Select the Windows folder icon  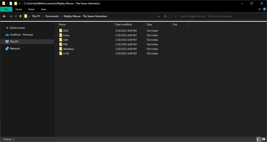[60, 49]
